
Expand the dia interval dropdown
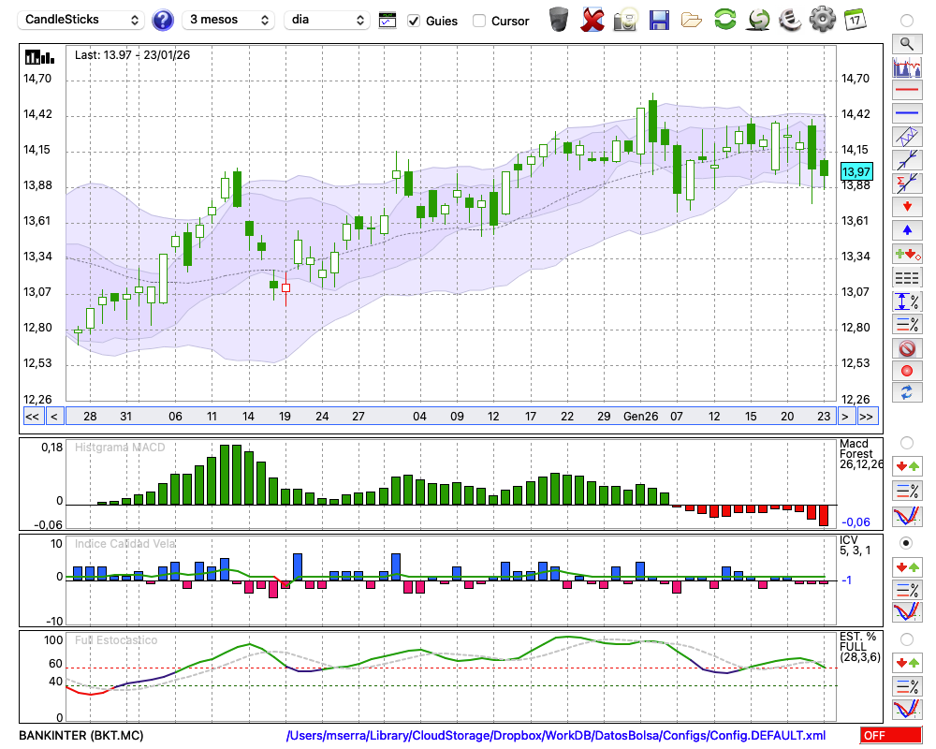(327, 20)
